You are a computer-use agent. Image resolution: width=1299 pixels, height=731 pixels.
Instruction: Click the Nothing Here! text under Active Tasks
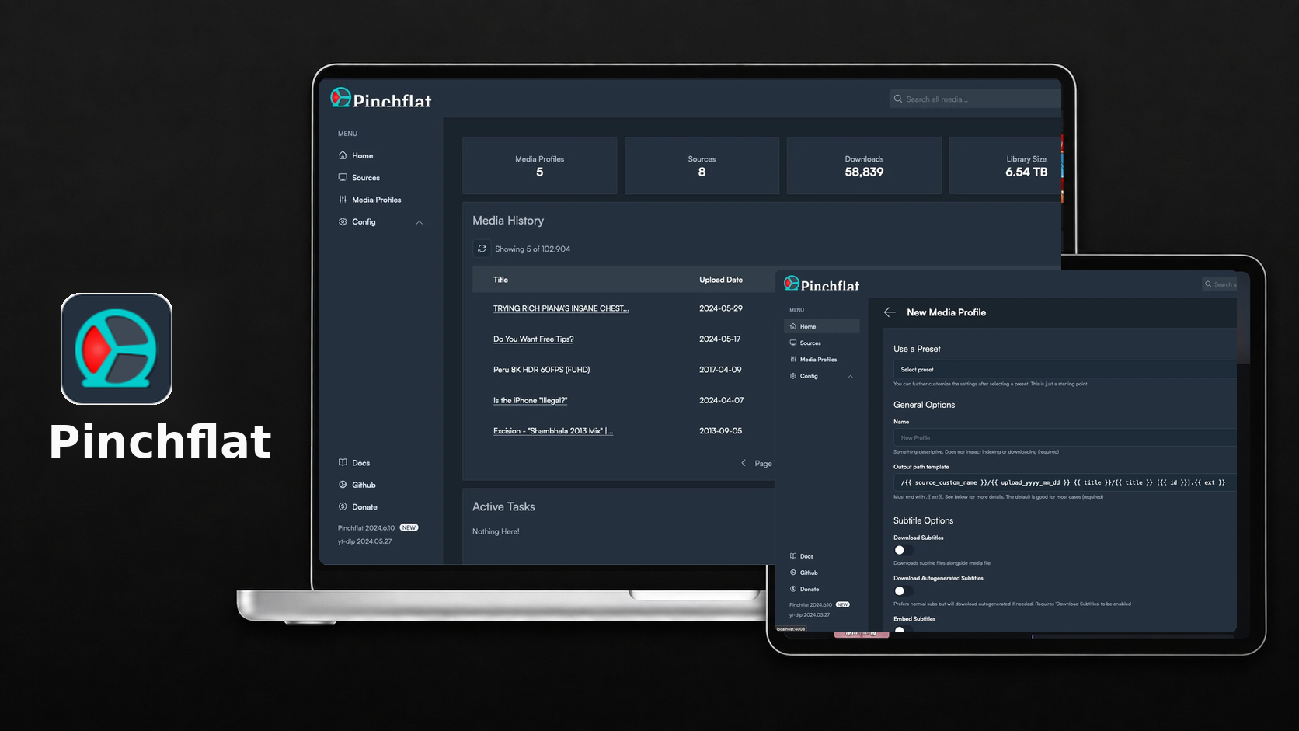(x=496, y=531)
